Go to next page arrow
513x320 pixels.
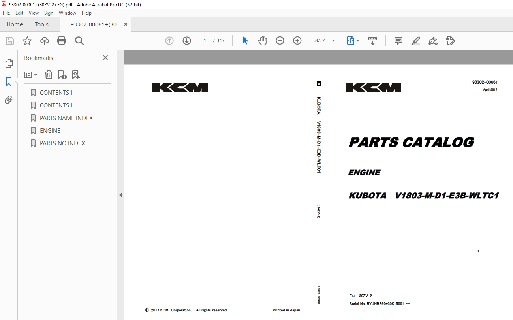[x=187, y=41]
